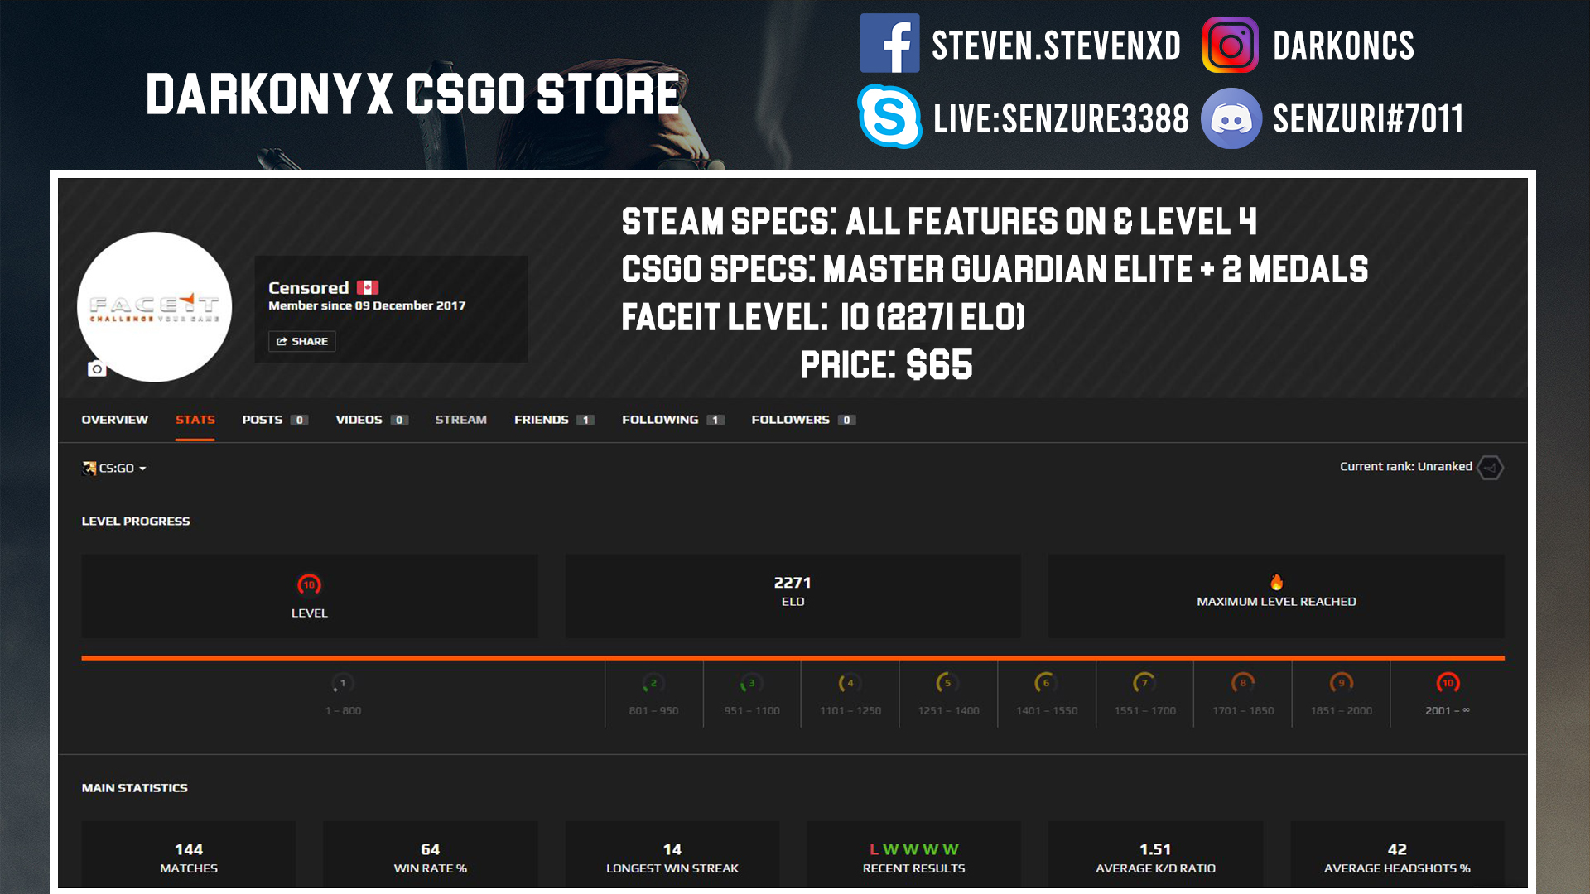Screen dimensions: 1590x894
Task: Switch to the OVERVIEW tab
Action: [114, 420]
